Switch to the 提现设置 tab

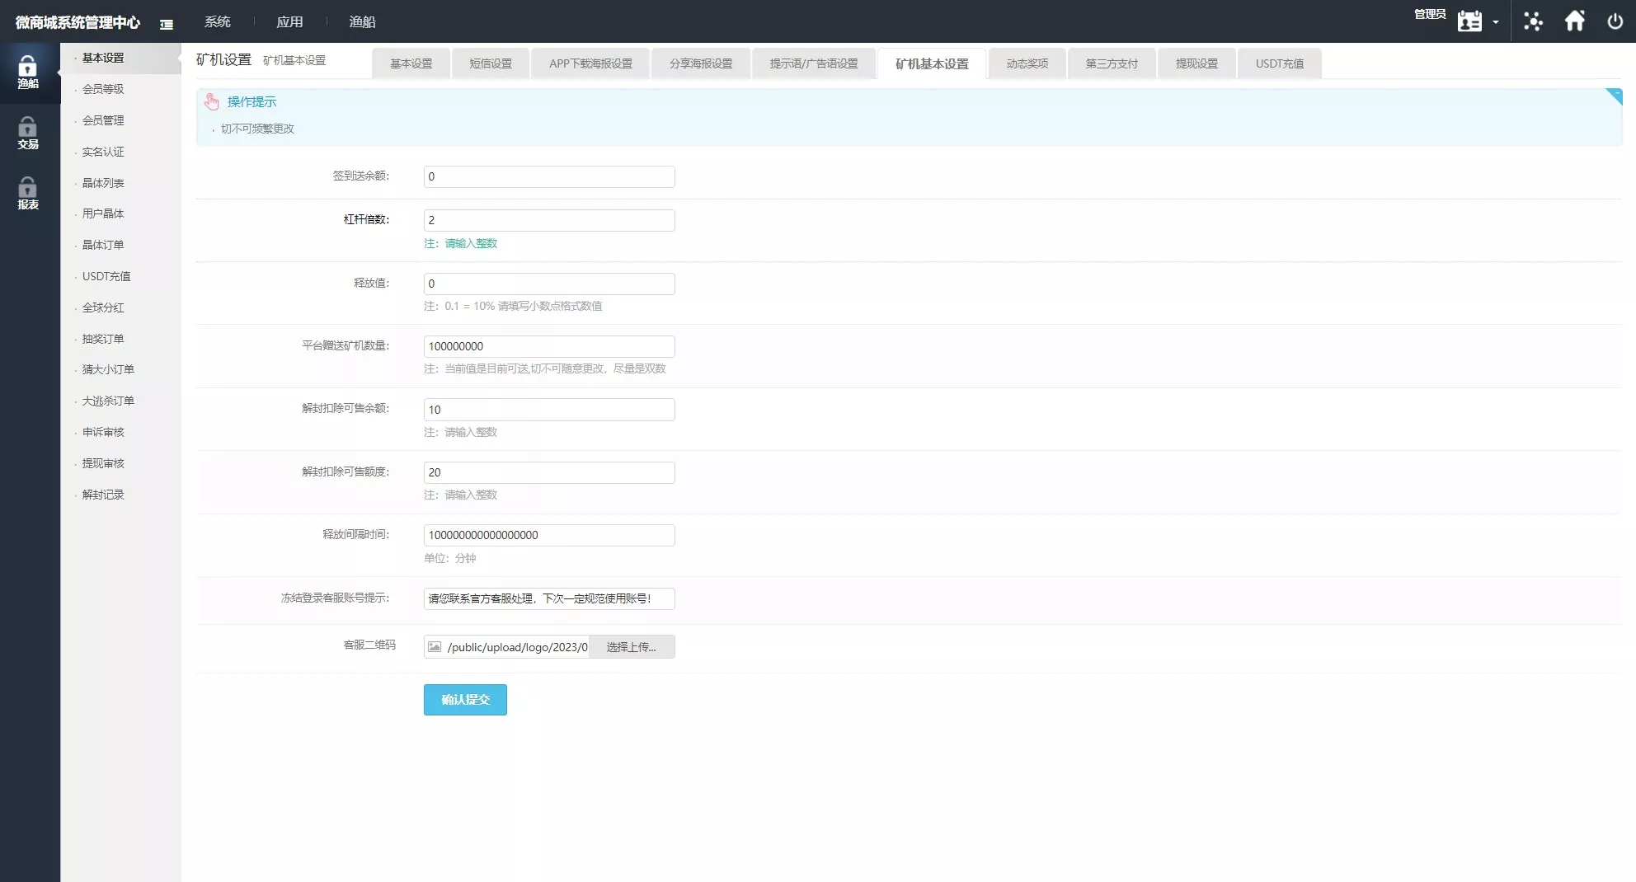1196,63
